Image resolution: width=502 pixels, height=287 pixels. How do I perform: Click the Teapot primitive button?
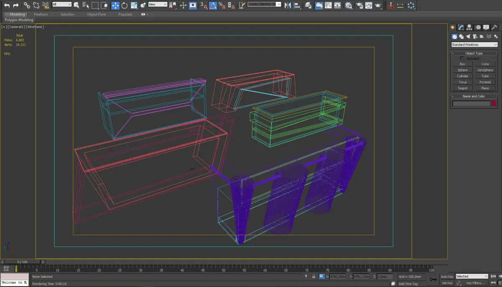(462, 88)
